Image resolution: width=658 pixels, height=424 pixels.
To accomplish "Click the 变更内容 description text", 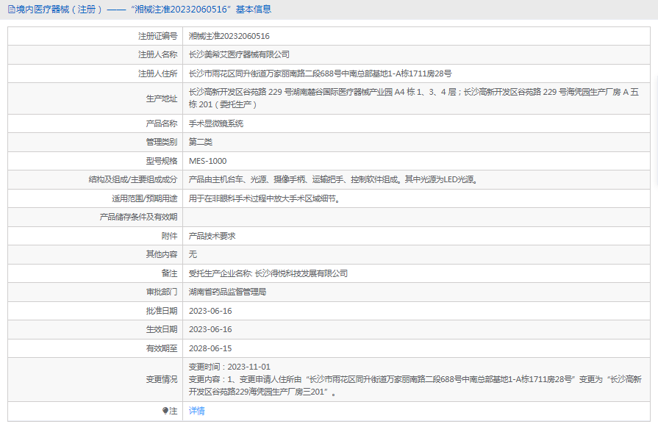I will click(415, 385).
